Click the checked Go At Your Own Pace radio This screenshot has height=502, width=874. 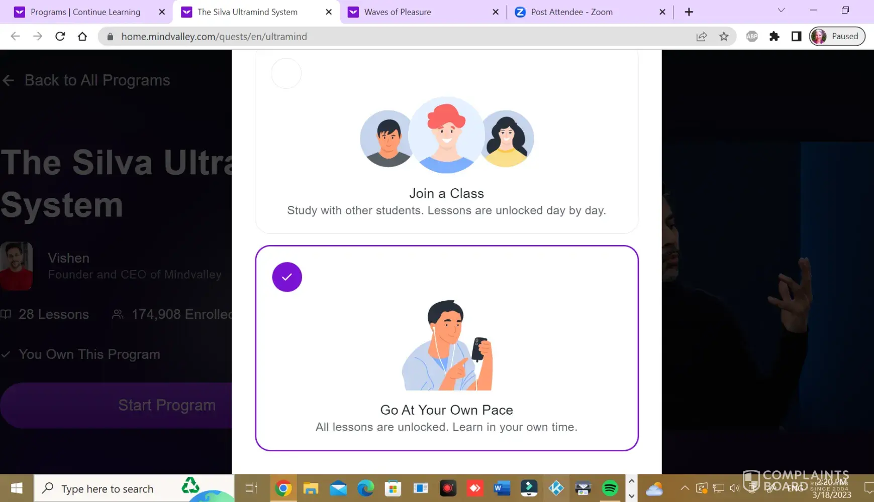pyautogui.click(x=287, y=277)
